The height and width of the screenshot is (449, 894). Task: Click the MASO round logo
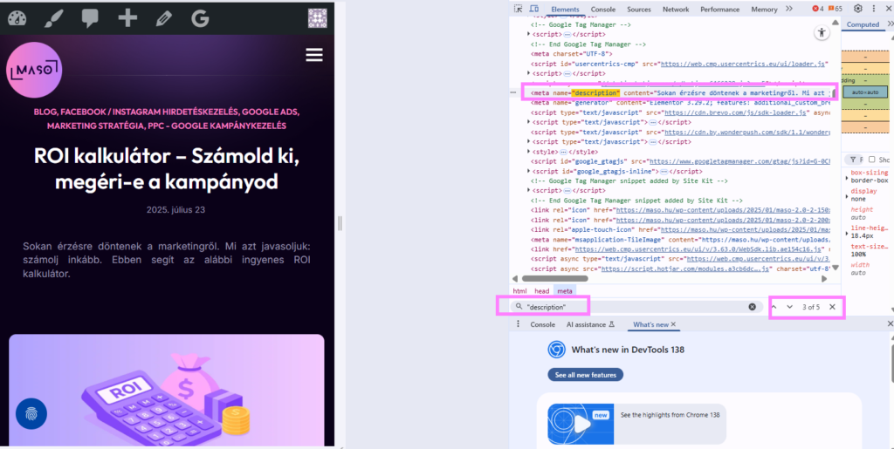(x=34, y=70)
